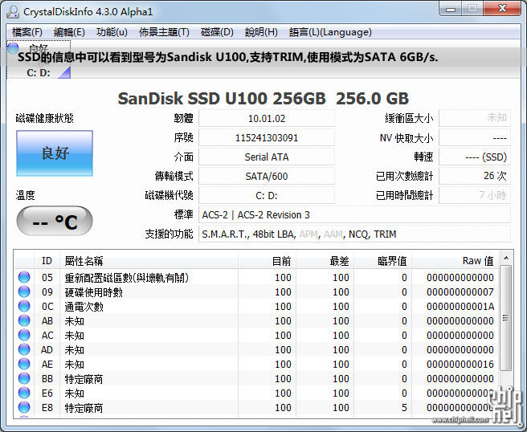Screen dimensions: 527x432
Task: Click the status orb for attribute 09
Action: coord(24,292)
